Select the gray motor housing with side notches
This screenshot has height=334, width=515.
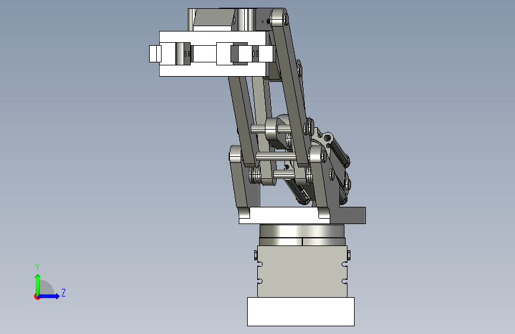point(302,272)
